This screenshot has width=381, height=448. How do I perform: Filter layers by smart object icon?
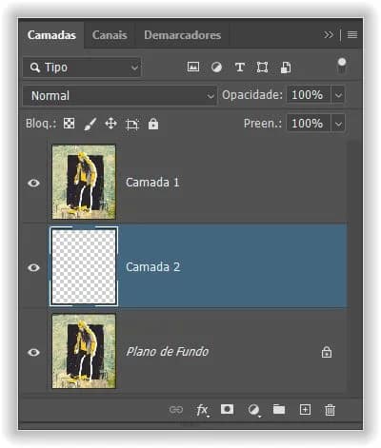[286, 68]
